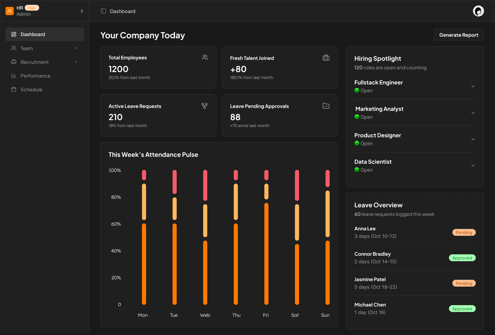Image resolution: width=495 pixels, height=335 pixels.
Task: Expand the Data Scientist role details
Action: coord(473,166)
